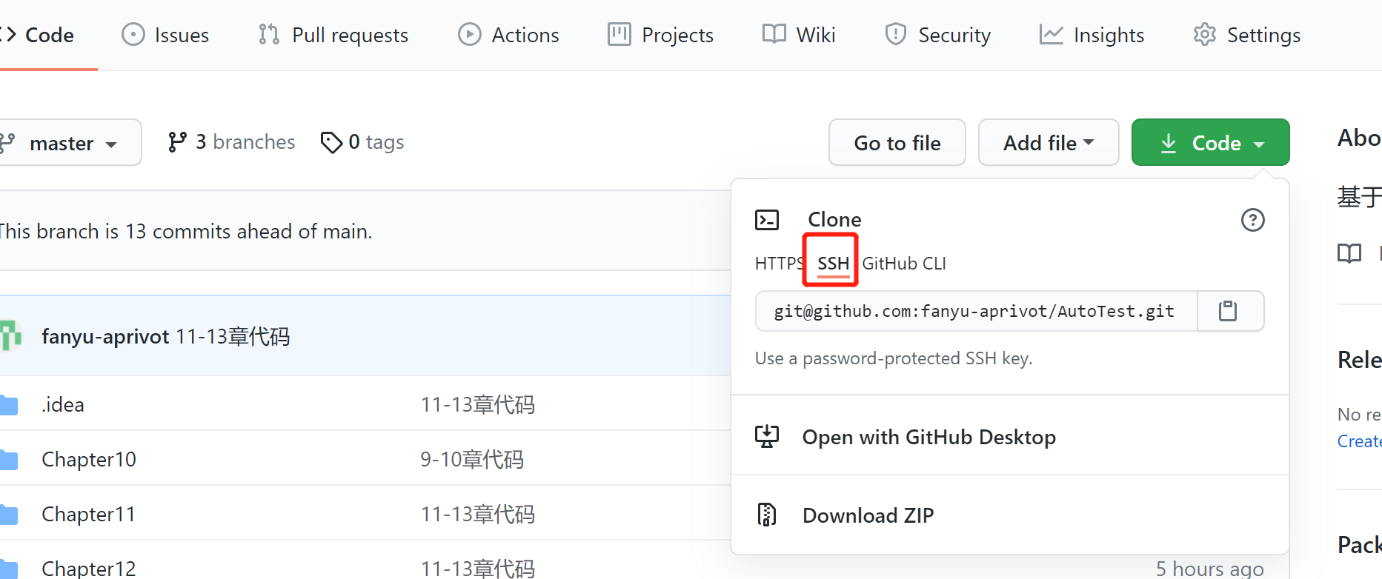This screenshot has height=579, width=1382.
Task: Click the GitHub Desktop monitor icon
Action: coord(768,436)
